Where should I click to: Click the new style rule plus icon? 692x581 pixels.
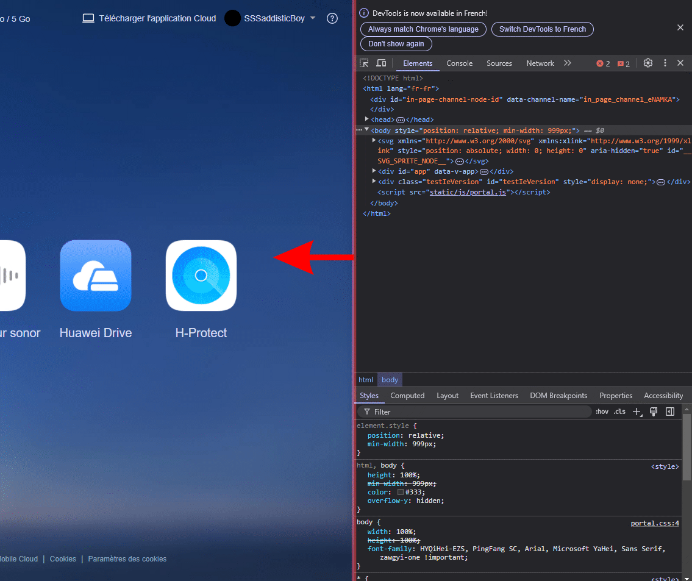point(637,412)
